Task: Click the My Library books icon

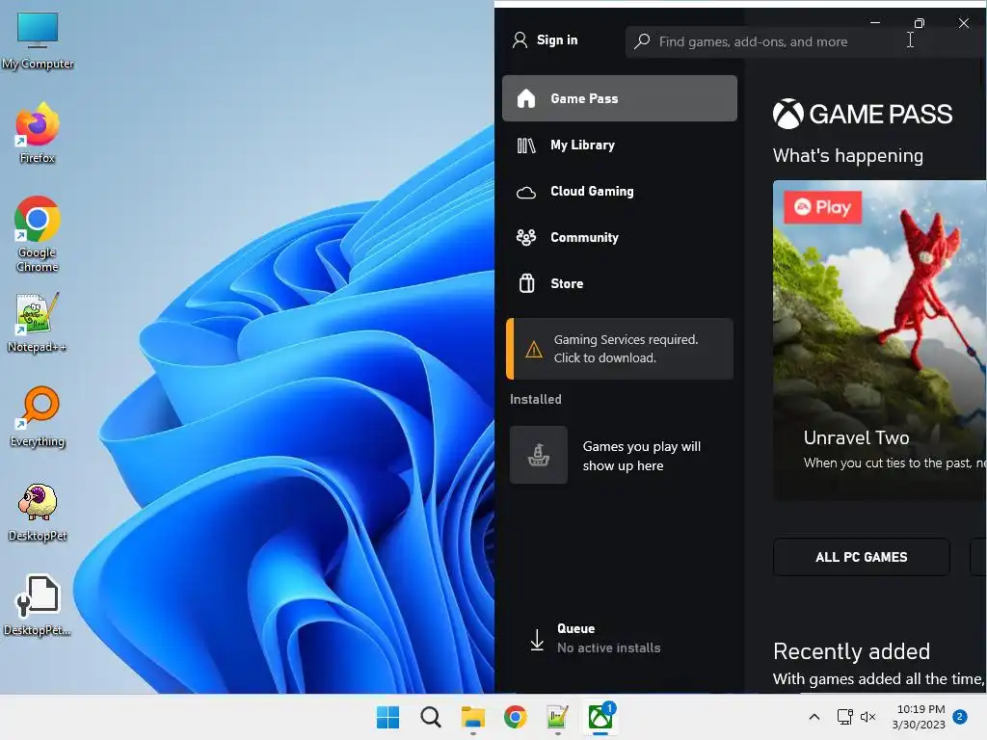Action: coord(526,145)
